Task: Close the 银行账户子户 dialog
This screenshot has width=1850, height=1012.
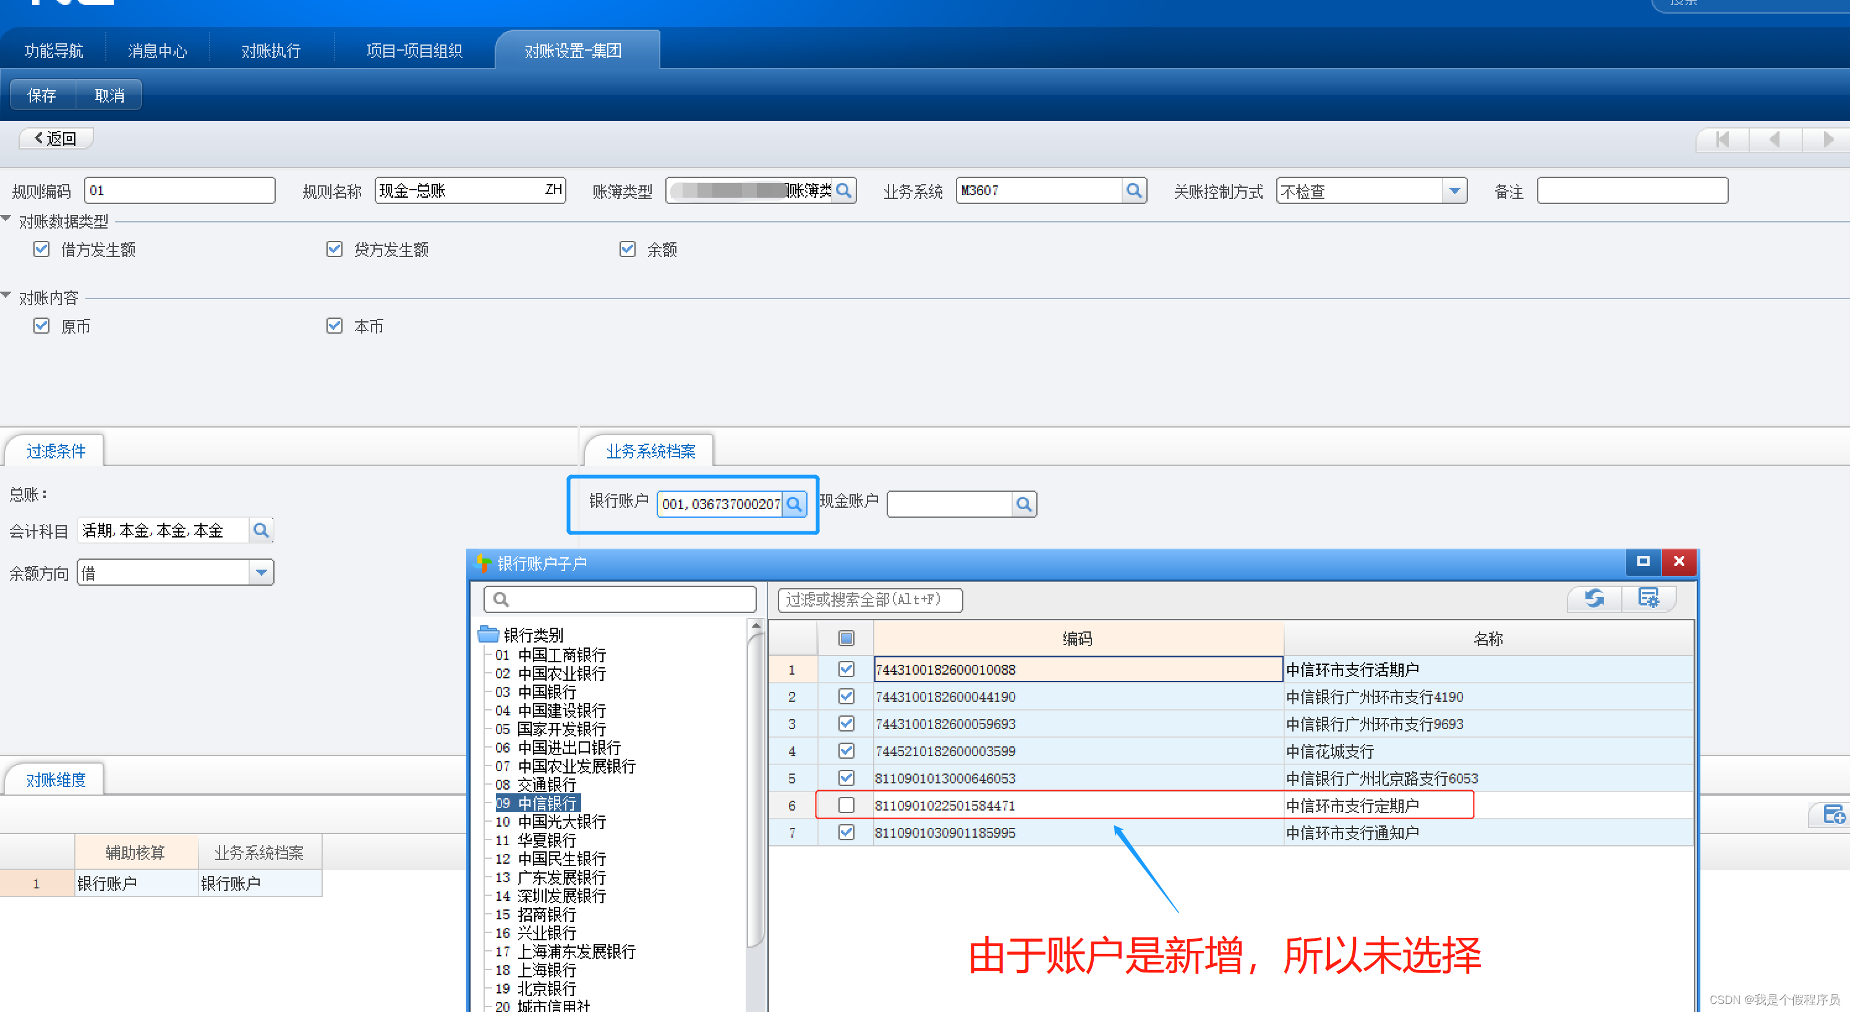Action: pyautogui.click(x=1679, y=561)
